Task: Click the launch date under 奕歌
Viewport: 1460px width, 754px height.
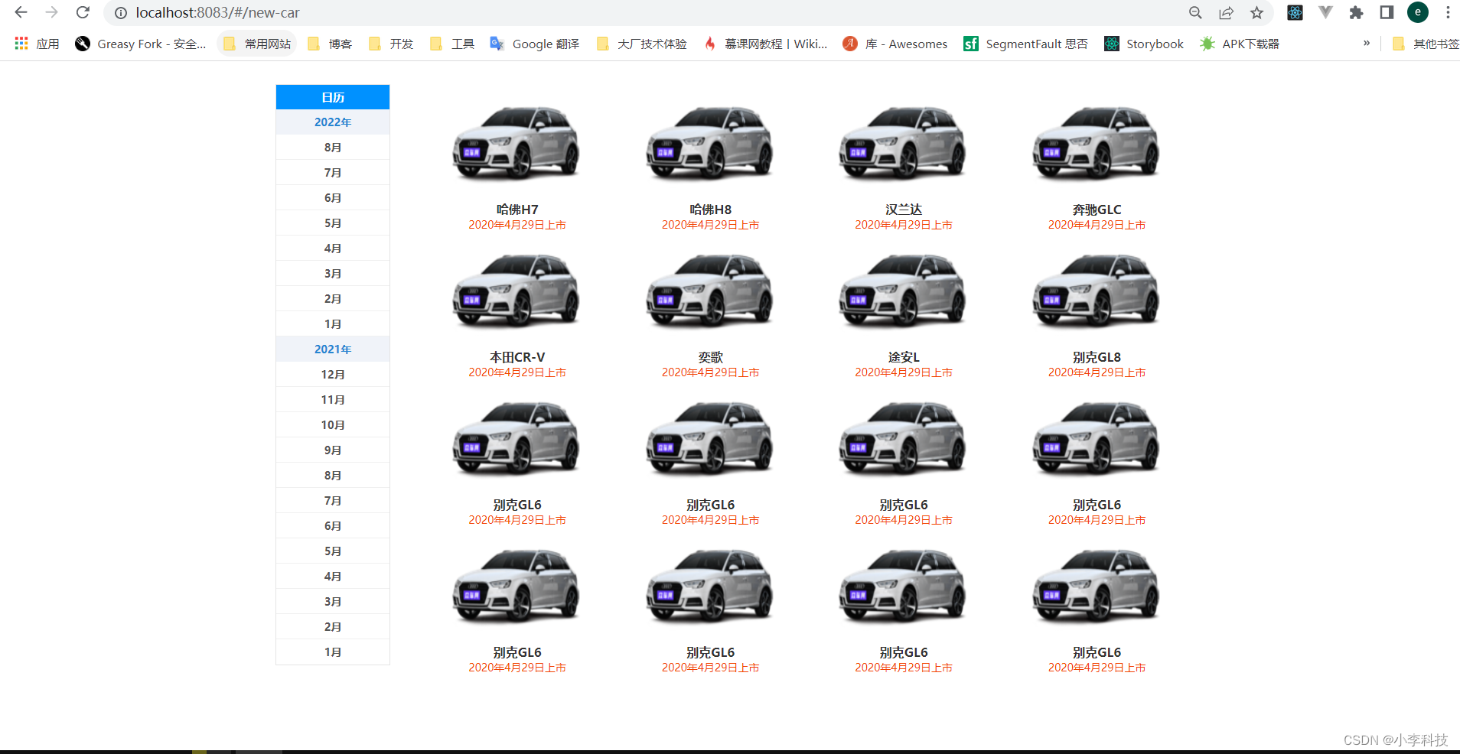Action: 710,372
